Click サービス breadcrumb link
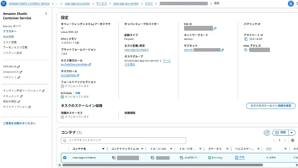 click(x=102, y=3)
